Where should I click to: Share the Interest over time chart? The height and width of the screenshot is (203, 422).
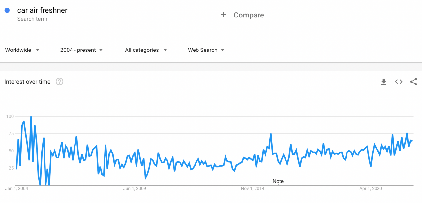(x=414, y=82)
